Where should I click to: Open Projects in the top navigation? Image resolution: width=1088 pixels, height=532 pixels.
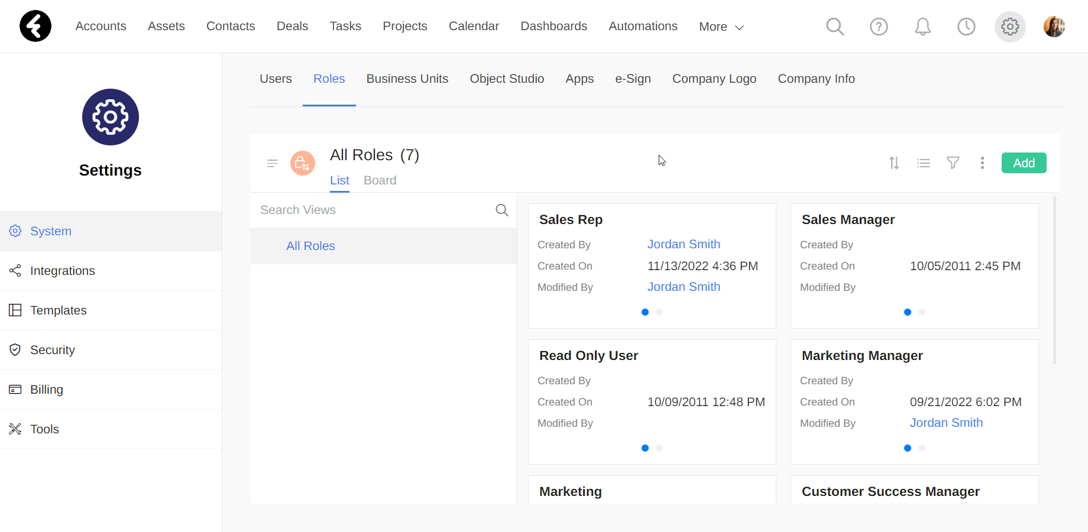[405, 26]
